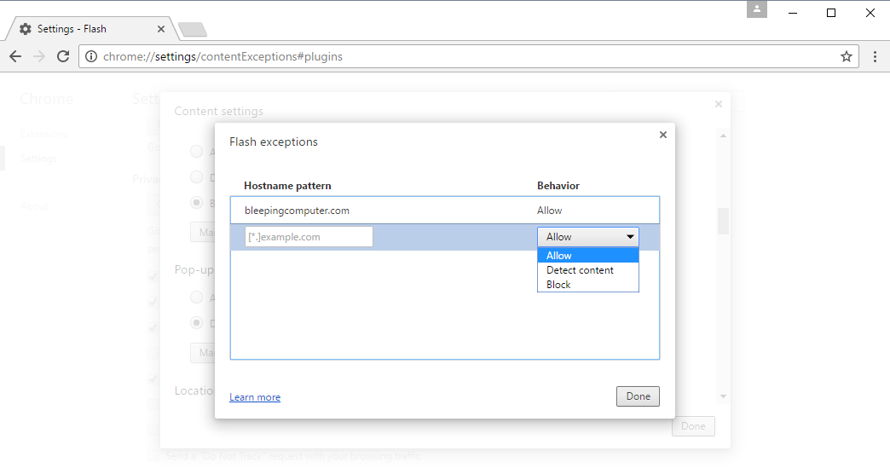Open a new tab
This screenshot has width=890, height=468.
pos(193,30)
